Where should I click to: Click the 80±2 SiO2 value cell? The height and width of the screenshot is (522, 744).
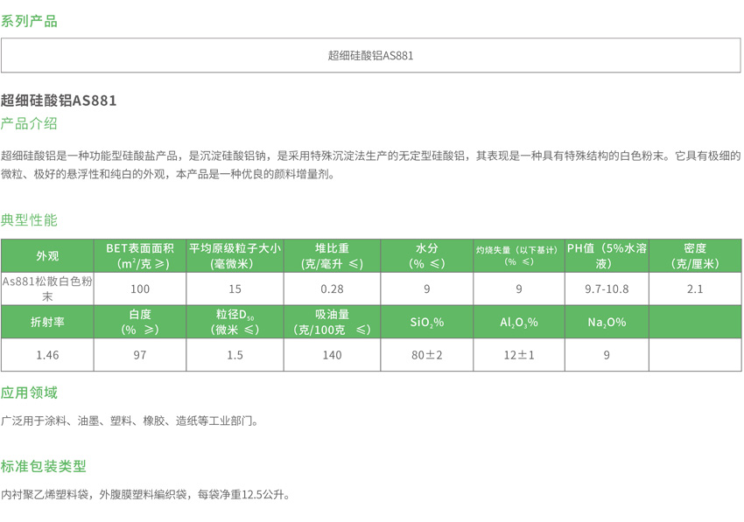(x=426, y=355)
